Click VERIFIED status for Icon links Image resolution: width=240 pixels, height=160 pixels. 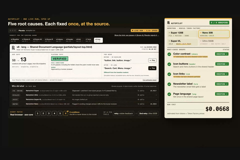(x=222, y=74)
